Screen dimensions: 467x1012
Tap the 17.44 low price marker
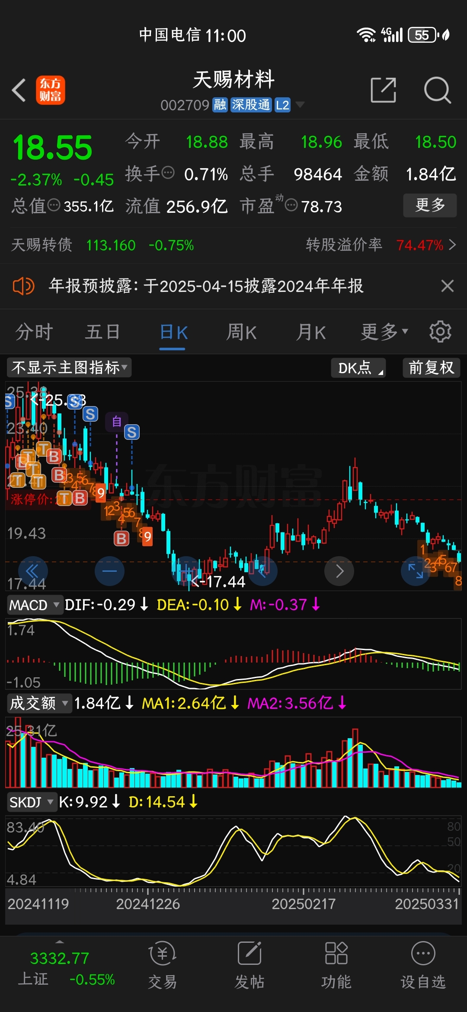(218, 582)
